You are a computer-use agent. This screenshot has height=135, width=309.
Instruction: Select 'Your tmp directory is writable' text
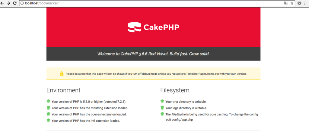tap(186, 102)
